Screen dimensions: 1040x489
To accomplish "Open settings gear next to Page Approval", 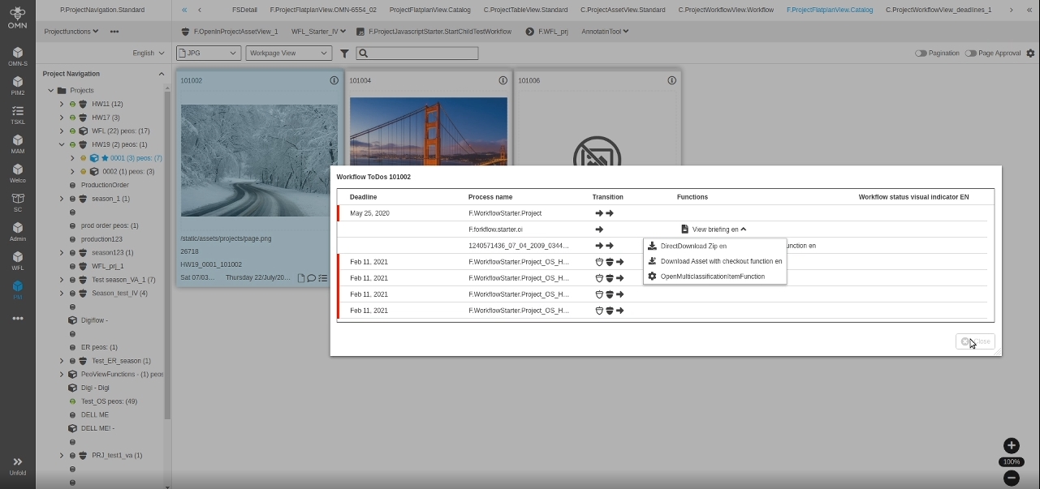I will [x=1030, y=54].
